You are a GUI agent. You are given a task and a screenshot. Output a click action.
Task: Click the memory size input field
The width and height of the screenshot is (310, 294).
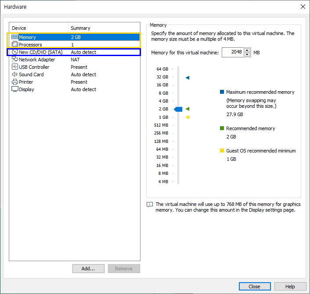click(x=233, y=52)
